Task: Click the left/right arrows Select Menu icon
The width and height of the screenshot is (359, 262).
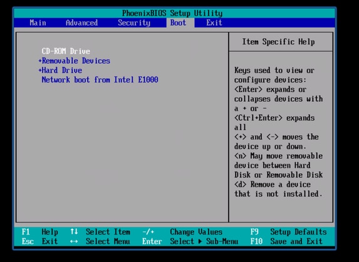Action: pyautogui.click(x=74, y=241)
